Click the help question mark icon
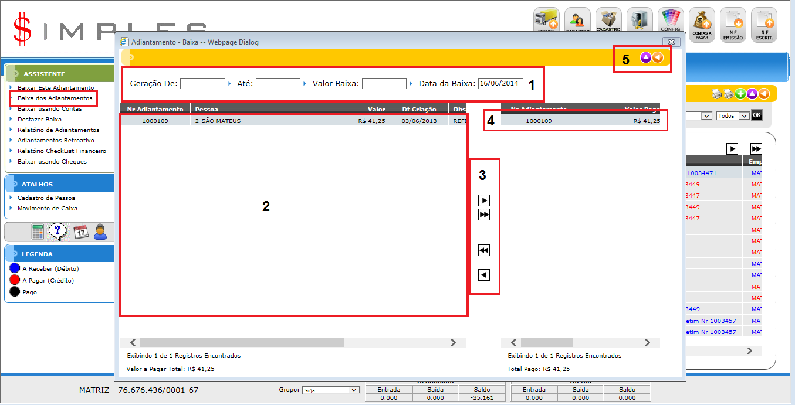Viewport: 795px width, 405px height. 57,232
